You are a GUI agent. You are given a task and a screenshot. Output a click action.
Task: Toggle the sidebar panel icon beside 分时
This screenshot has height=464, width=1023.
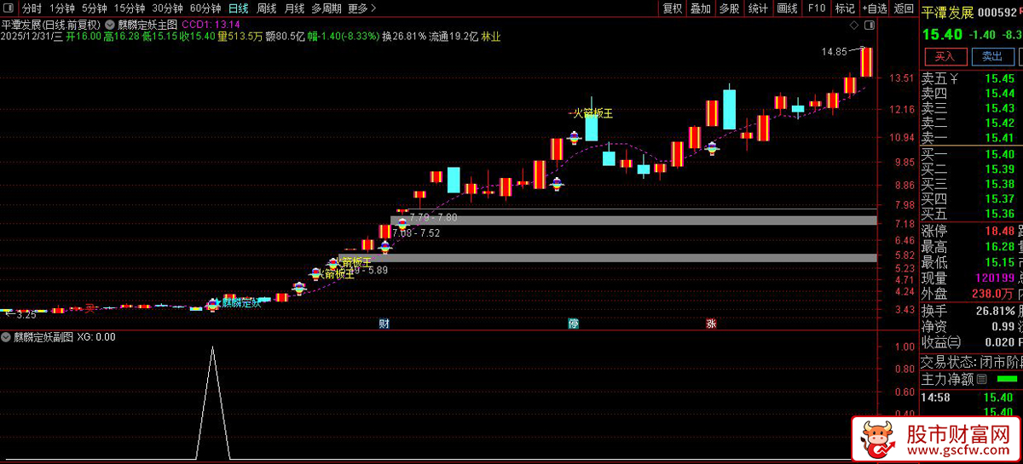pos(9,8)
